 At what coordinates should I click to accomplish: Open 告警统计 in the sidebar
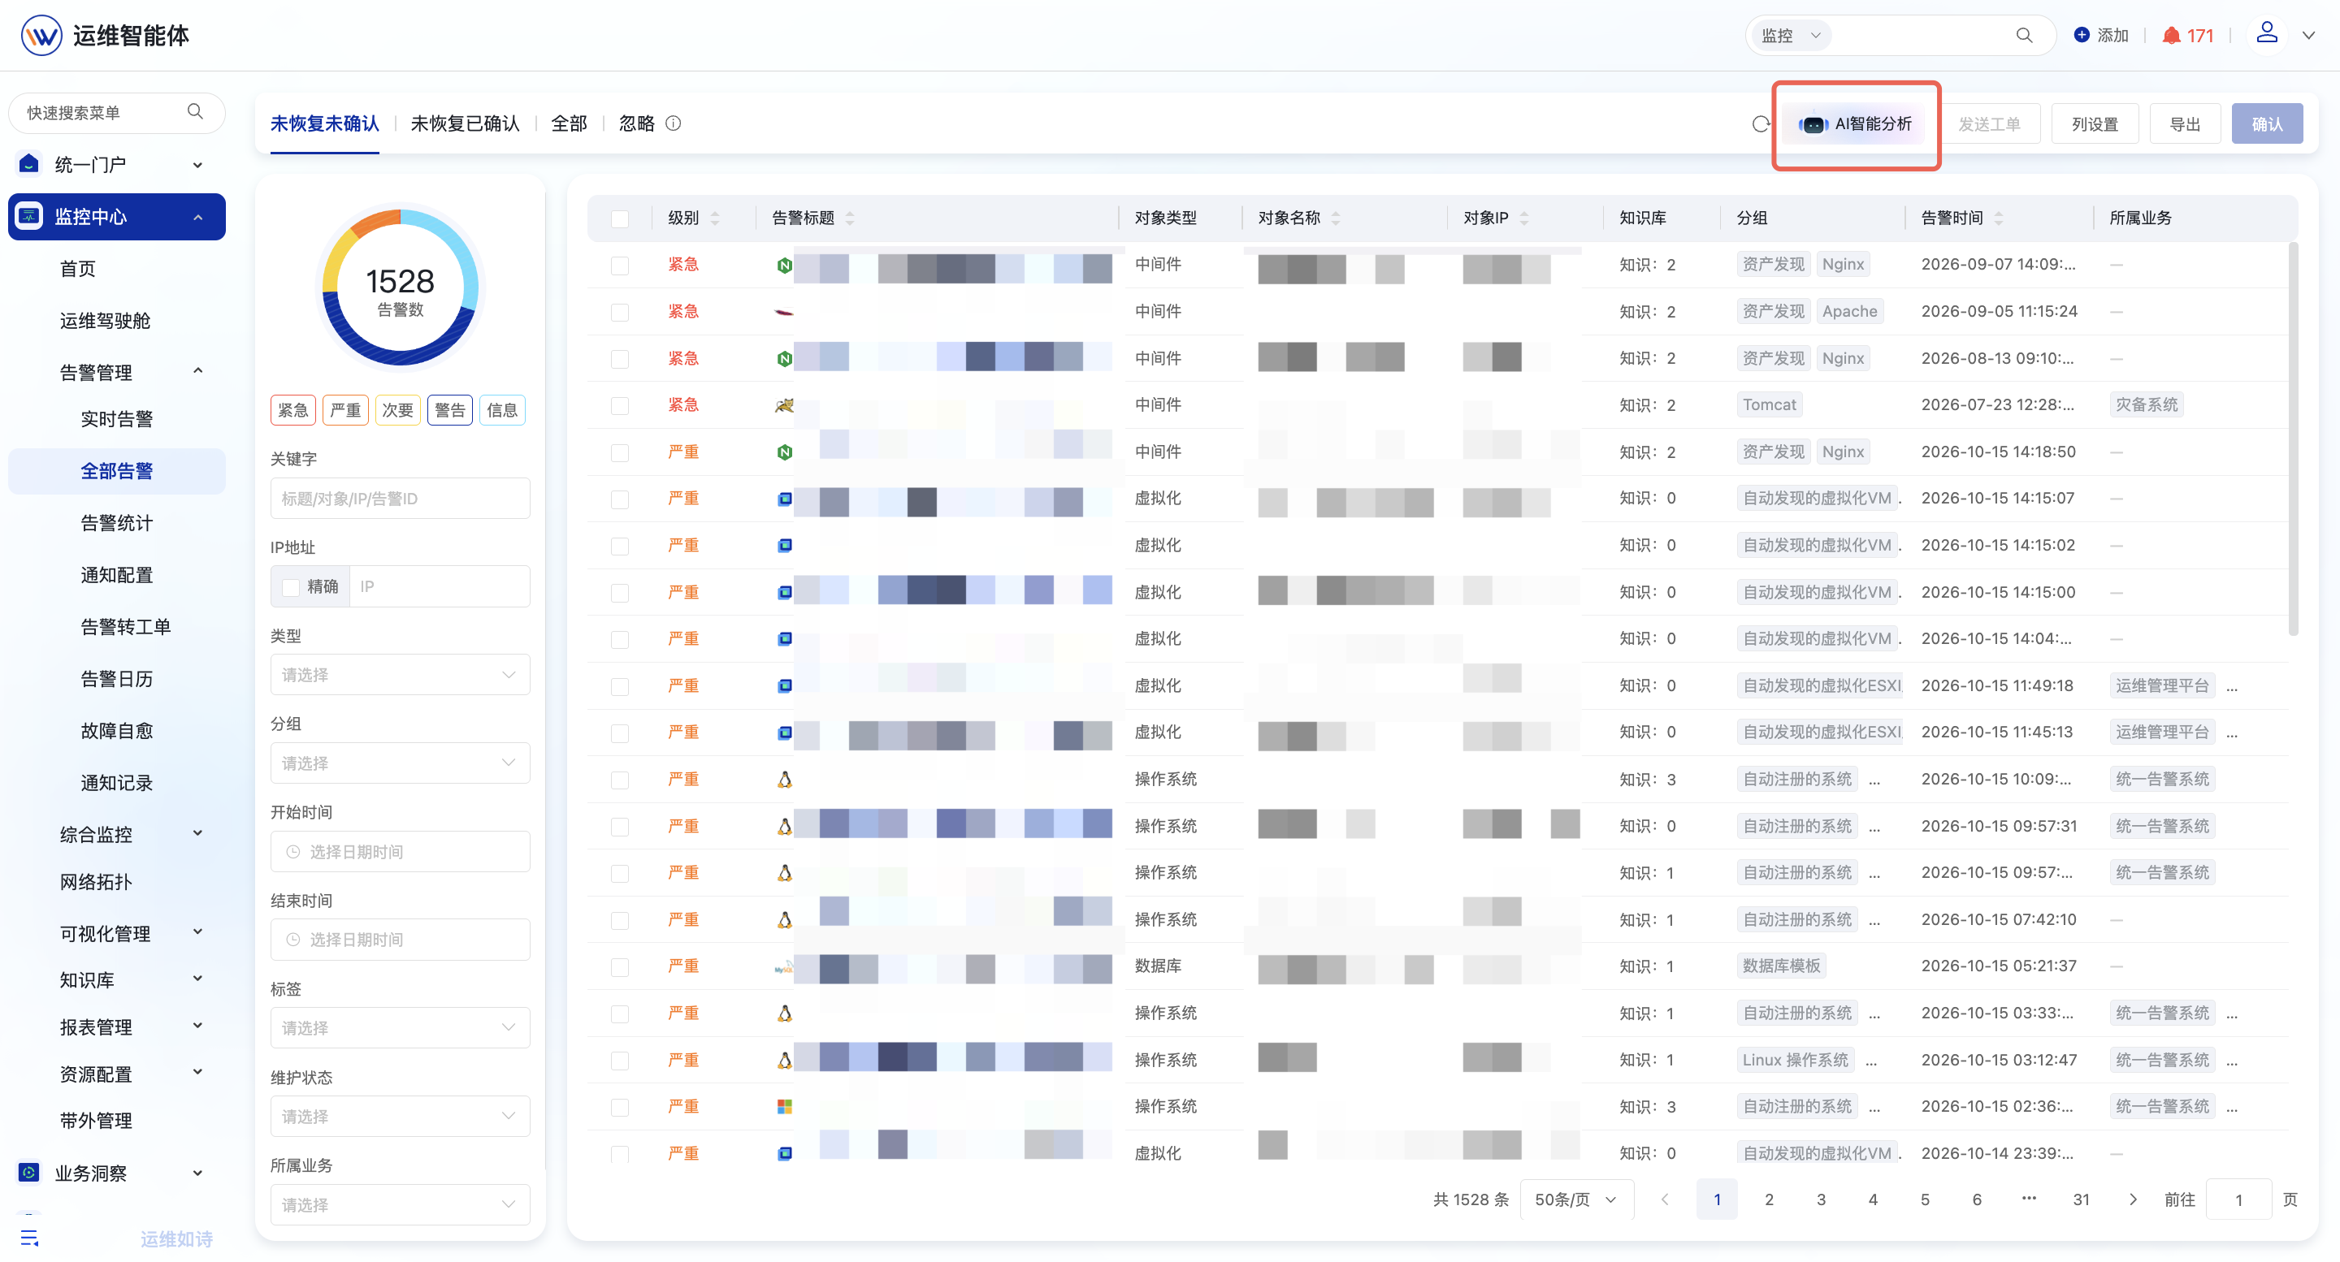click(116, 523)
